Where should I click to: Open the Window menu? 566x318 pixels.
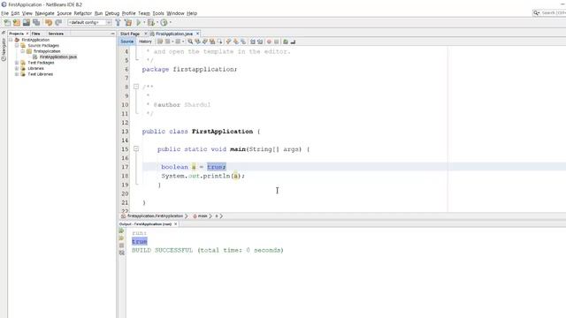pos(175,13)
